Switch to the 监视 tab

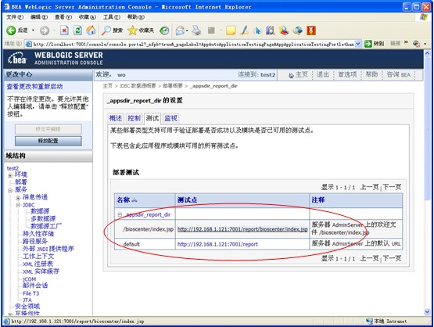coord(170,118)
